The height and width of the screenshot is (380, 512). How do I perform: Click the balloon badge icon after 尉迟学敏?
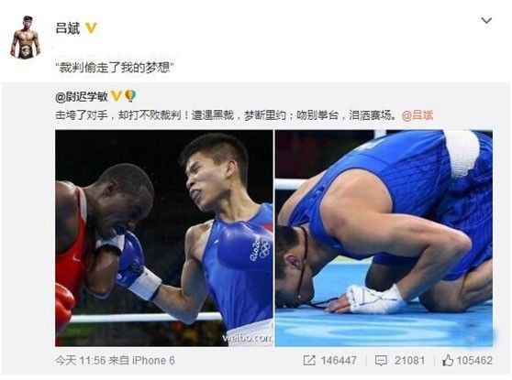(x=130, y=96)
